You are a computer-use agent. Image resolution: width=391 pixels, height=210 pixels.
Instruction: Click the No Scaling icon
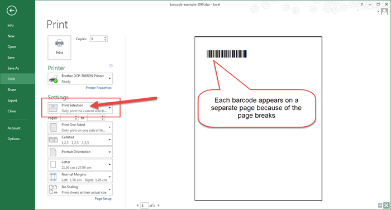click(x=53, y=189)
